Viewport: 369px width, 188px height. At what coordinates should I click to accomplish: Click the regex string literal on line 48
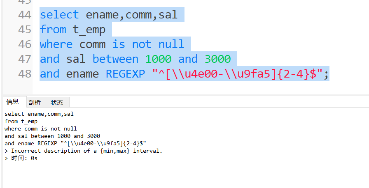[237, 74]
